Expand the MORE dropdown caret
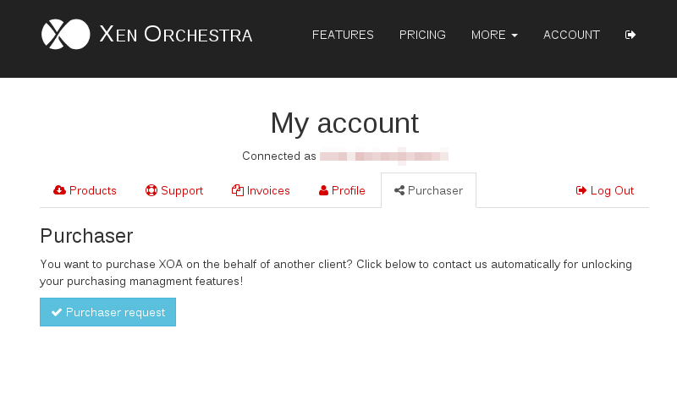 [515, 36]
